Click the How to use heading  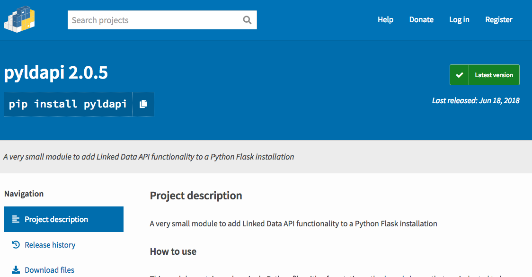173,251
